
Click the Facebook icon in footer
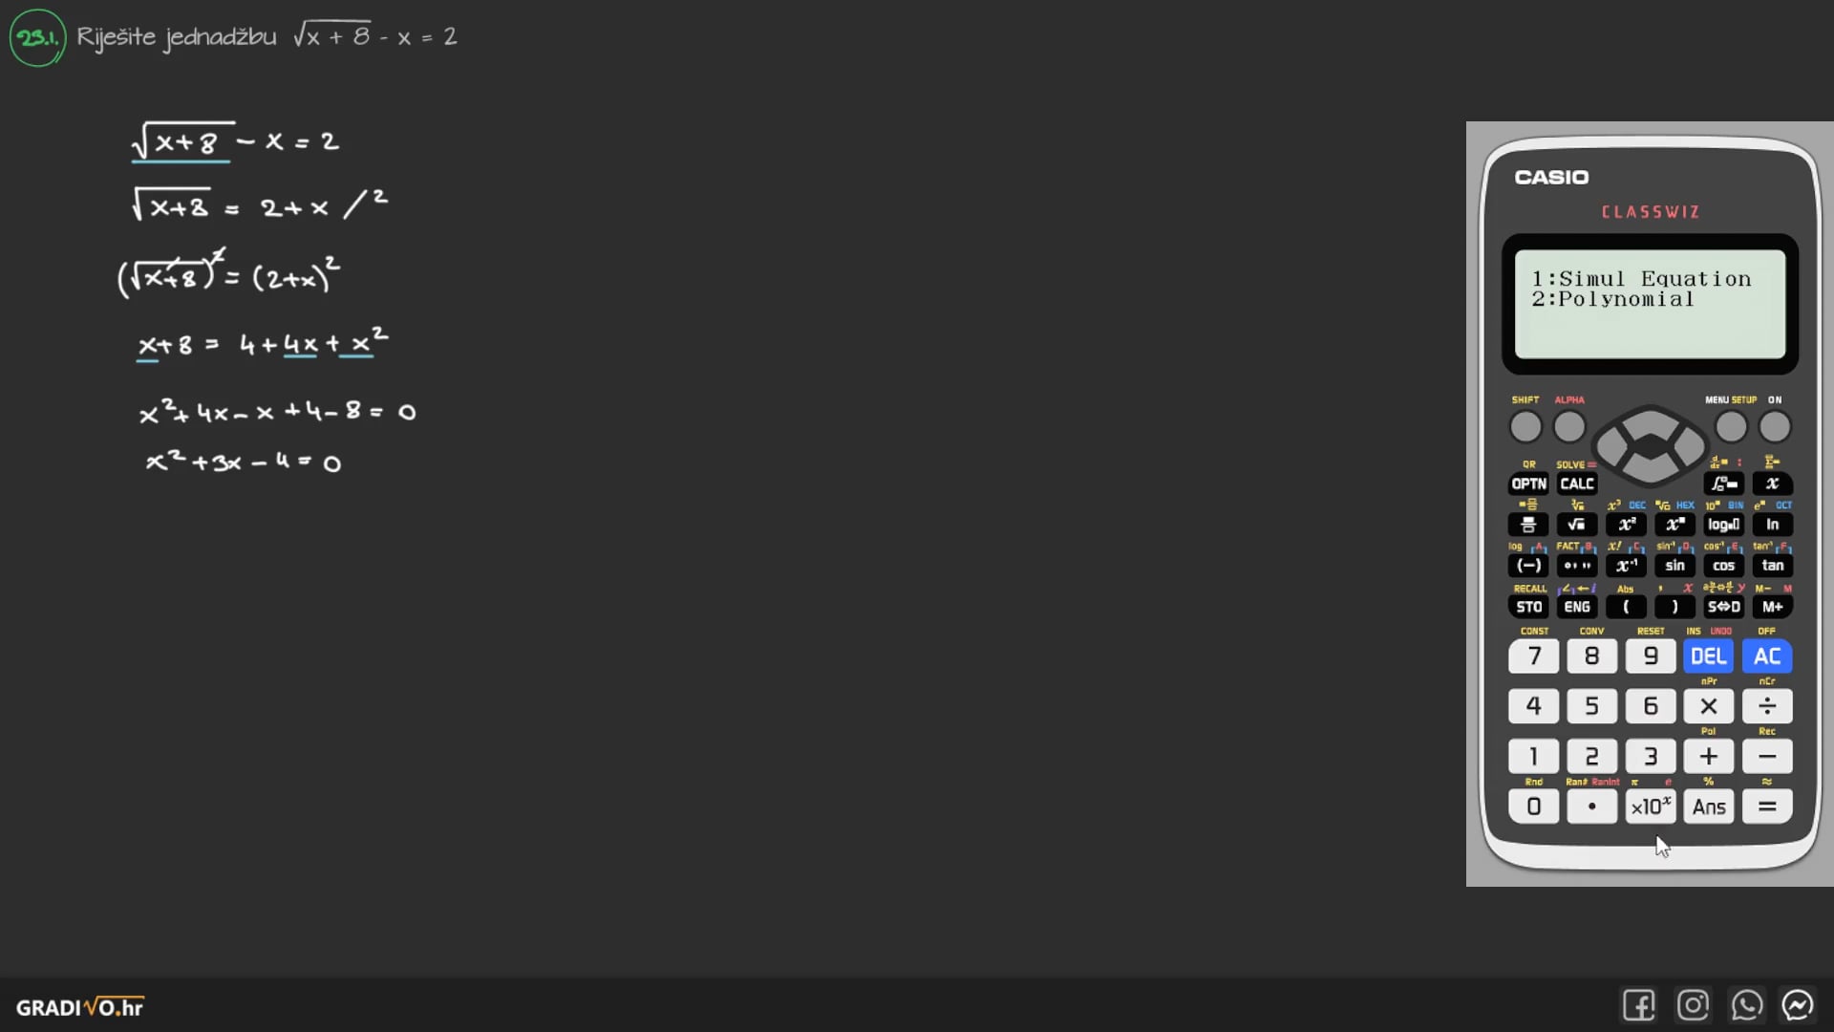point(1638,1005)
